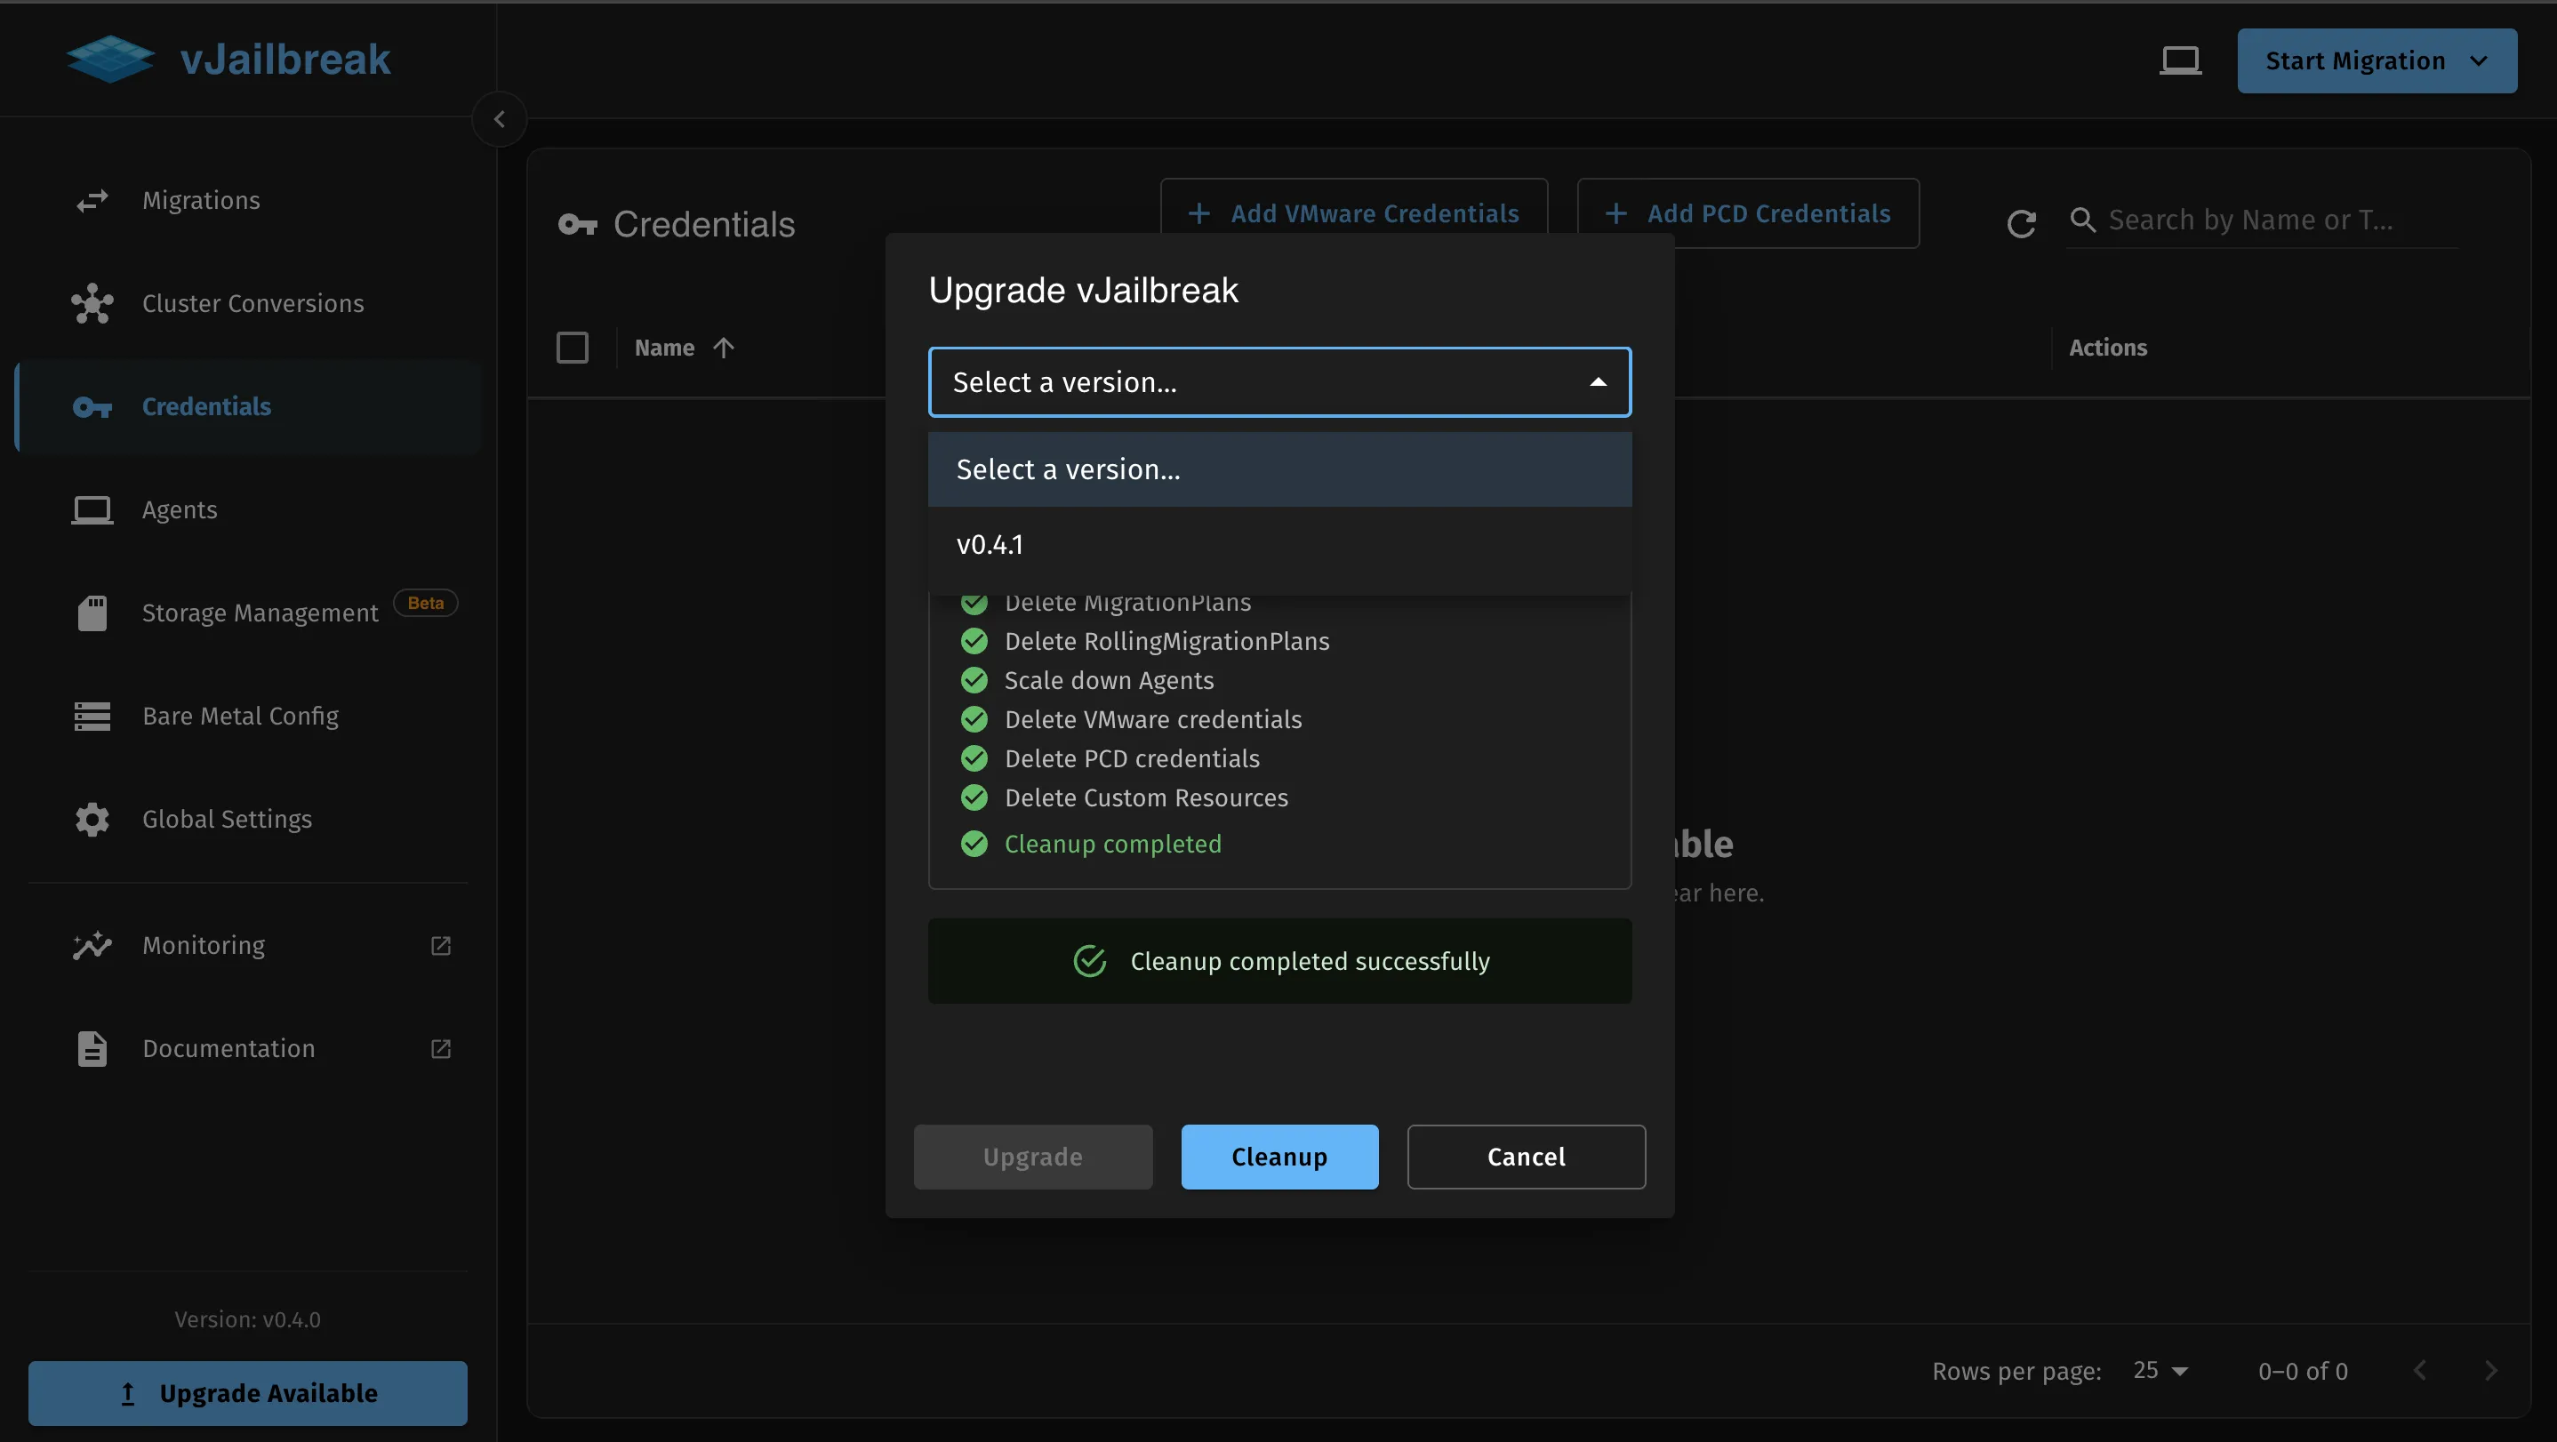The width and height of the screenshot is (2557, 1442).
Task: Click the laptop icon next to Start Migration
Action: pos(2180,61)
